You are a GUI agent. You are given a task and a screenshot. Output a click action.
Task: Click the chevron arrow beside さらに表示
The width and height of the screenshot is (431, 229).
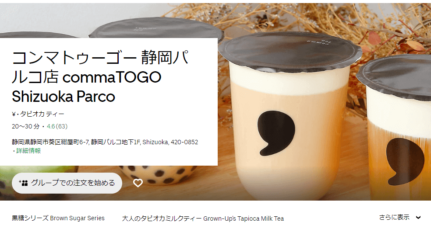pyautogui.click(x=418, y=218)
